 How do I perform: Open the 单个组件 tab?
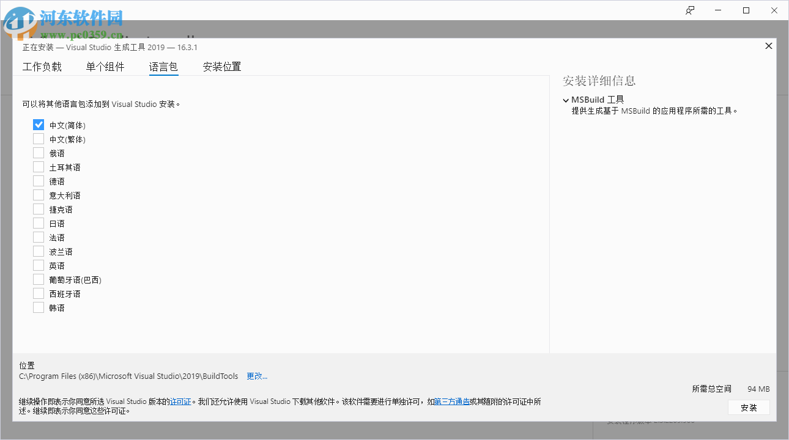[x=105, y=67]
